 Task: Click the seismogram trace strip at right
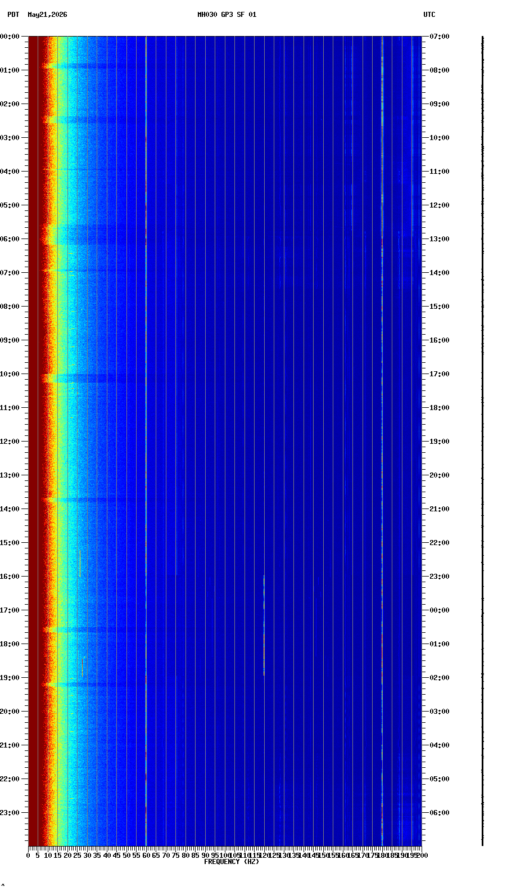pyautogui.click(x=482, y=441)
